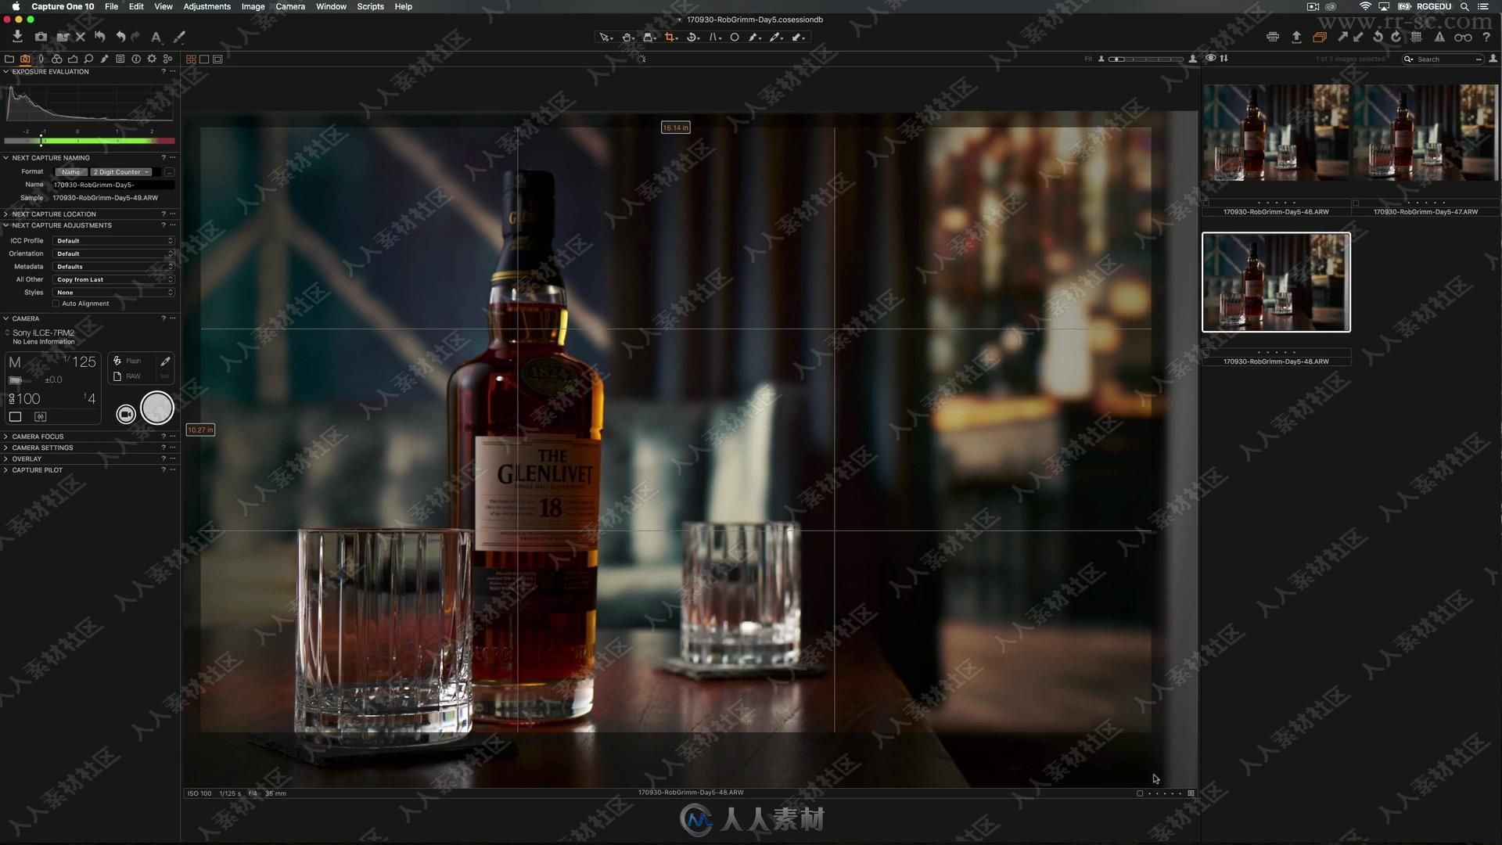Toggle the browser sort order arrows icon
Image resolution: width=1502 pixels, height=845 pixels.
[x=1224, y=59]
